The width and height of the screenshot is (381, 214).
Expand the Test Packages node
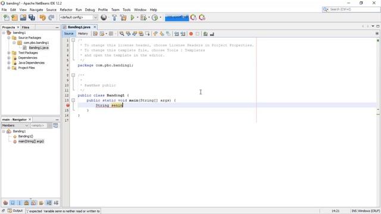pos(9,53)
